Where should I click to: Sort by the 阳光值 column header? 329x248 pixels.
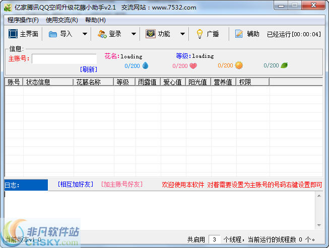click(199, 82)
